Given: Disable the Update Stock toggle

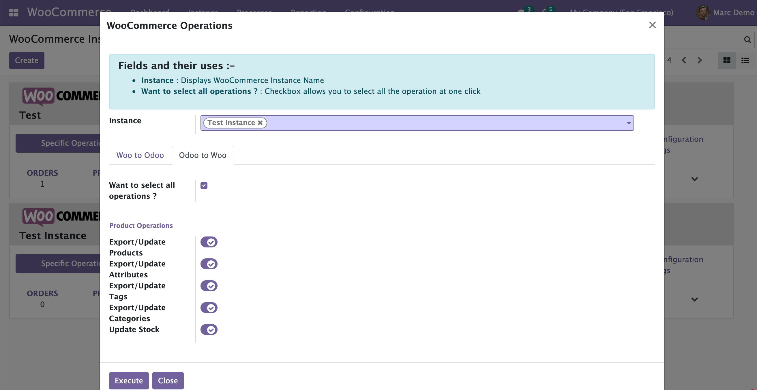Looking at the screenshot, I should tap(209, 330).
